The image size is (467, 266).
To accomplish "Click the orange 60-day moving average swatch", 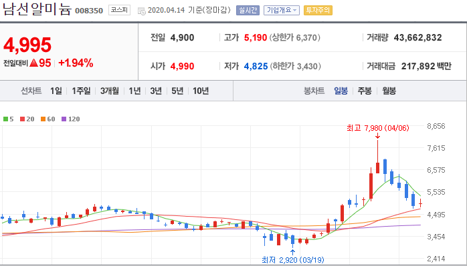I will [43, 119].
